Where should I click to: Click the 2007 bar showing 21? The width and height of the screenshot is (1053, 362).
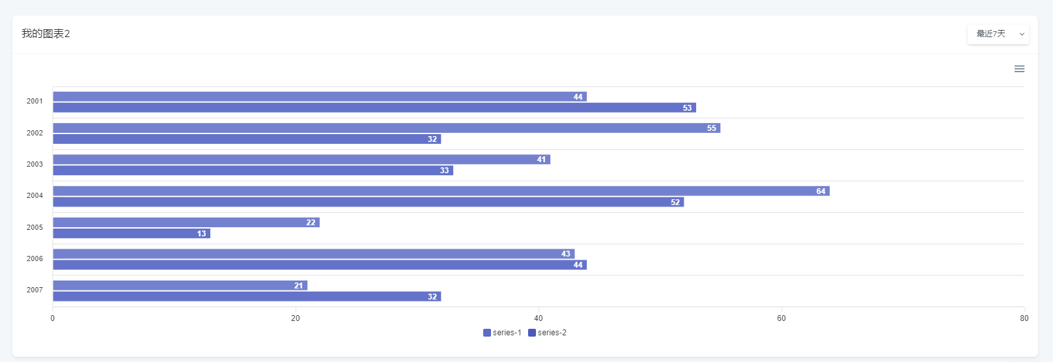click(180, 285)
